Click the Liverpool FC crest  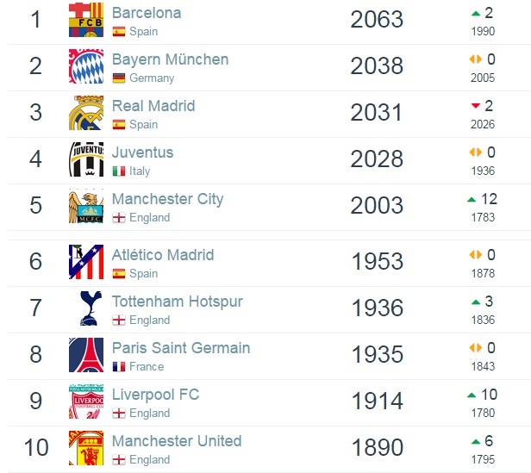click(x=86, y=401)
